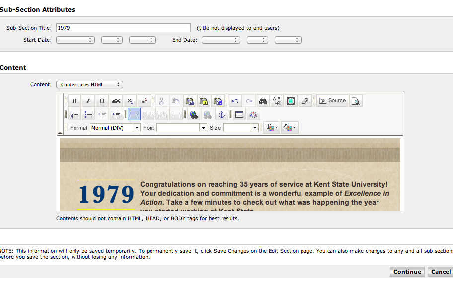Open the Size dropdown
The width and height of the screenshot is (453, 282).
240,128
